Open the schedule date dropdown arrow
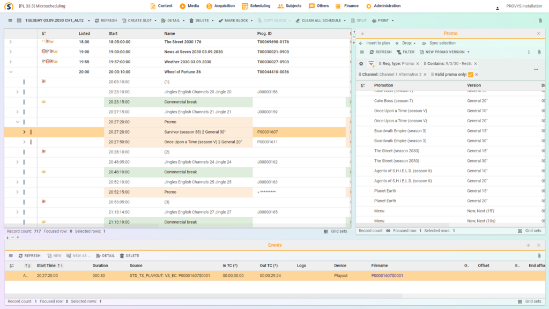The width and height of the screenshot is (549, 309). (88, 21)
